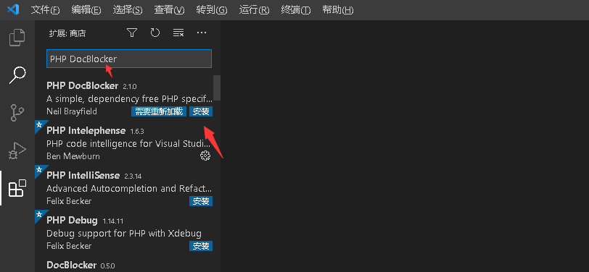Open PHP Intelephense manage gear menu
Image resolution: width=589 pixels, height=272 pixels.
click(205, 156)
